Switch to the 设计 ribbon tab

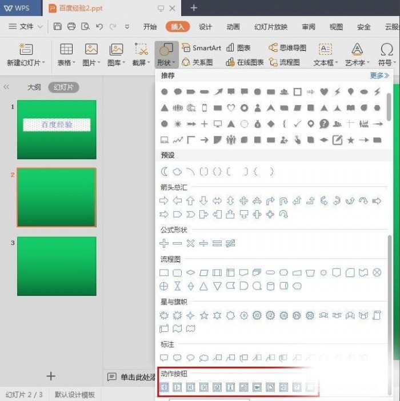(x=205, y=26)
